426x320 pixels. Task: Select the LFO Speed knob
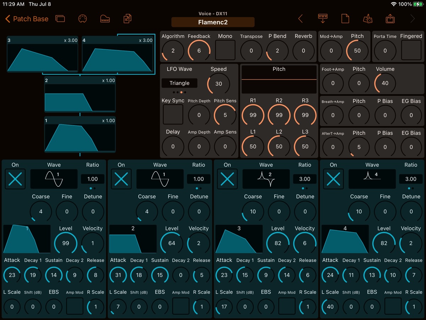219,84
